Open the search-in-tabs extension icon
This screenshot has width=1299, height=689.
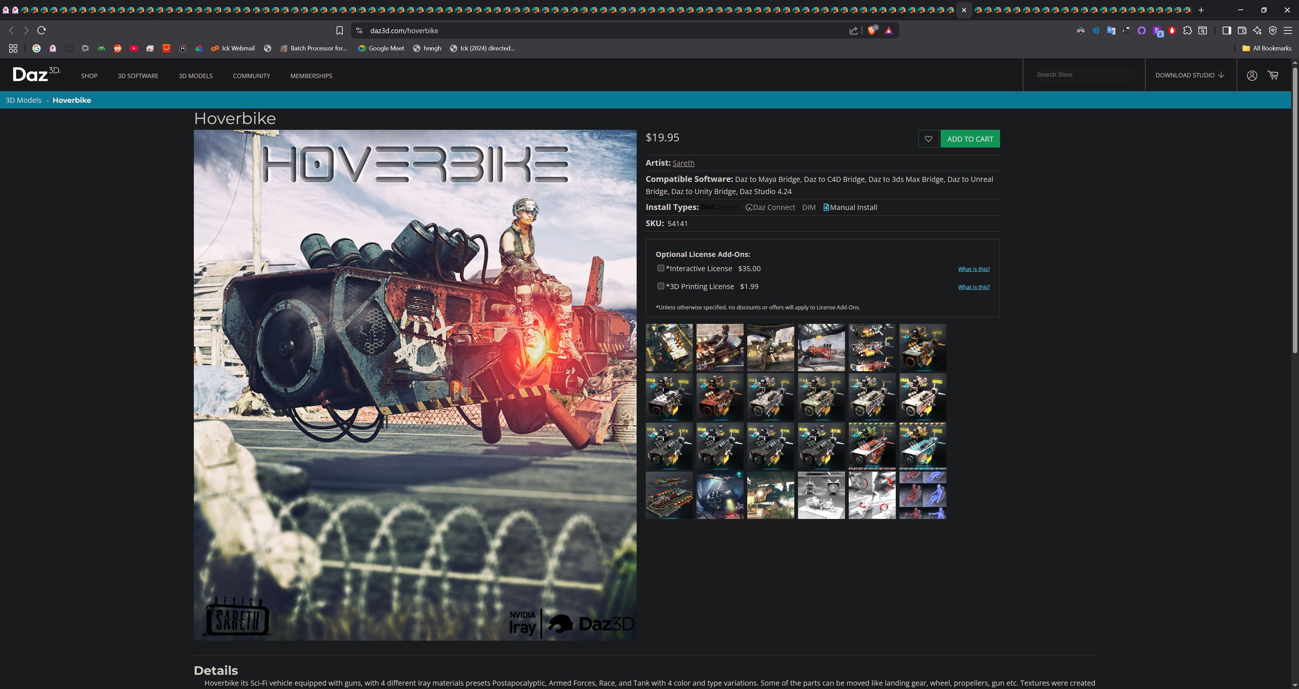[1203, 31]
